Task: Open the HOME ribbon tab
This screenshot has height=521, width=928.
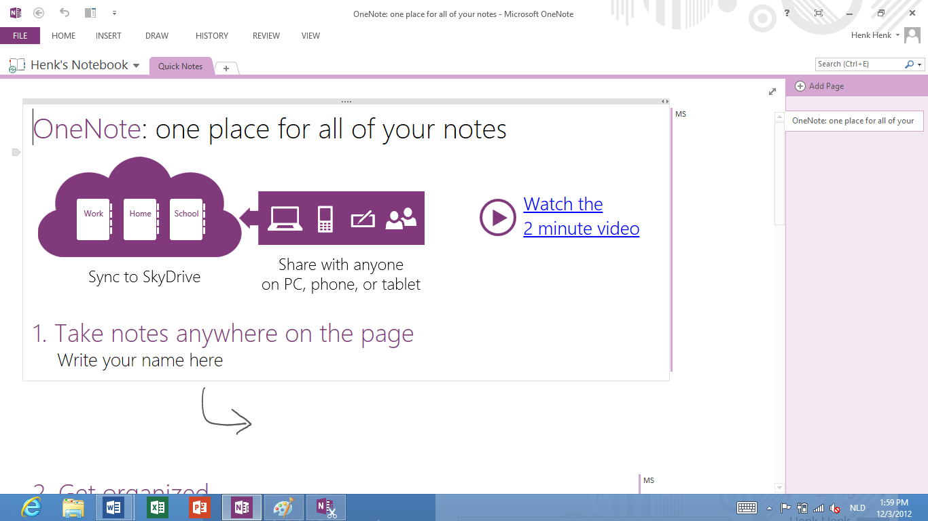Action: coord(63,35)
